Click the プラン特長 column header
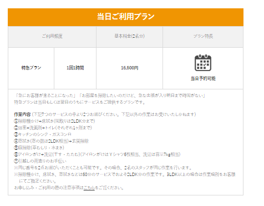This screenshot has width=264, height=206. click(x=203, y=36)
